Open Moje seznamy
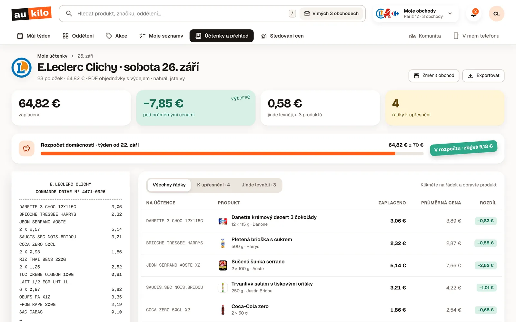This screenshot has width=516, height=322. (x=161, y=36)
